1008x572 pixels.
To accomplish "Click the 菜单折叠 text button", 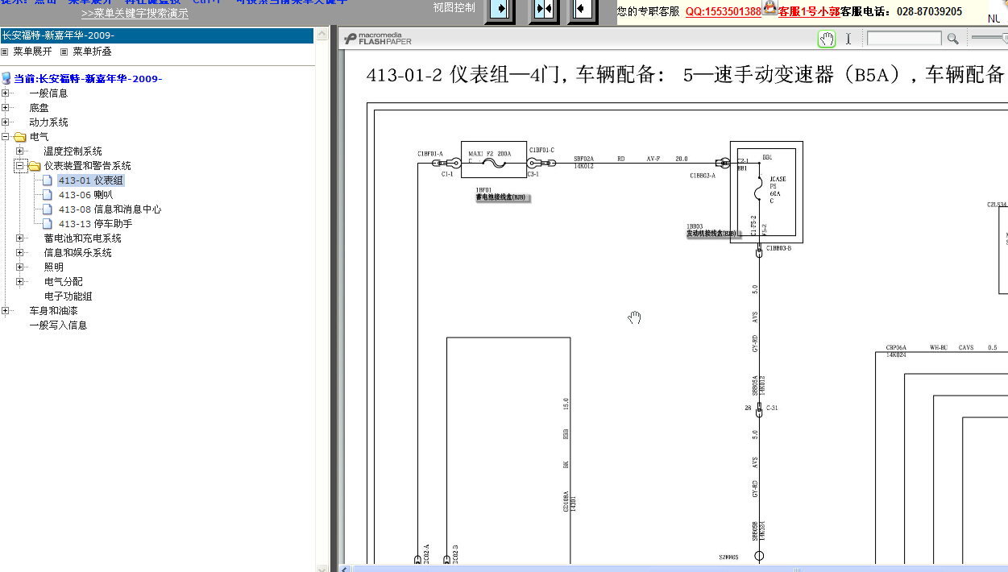I will click(92, 52).
